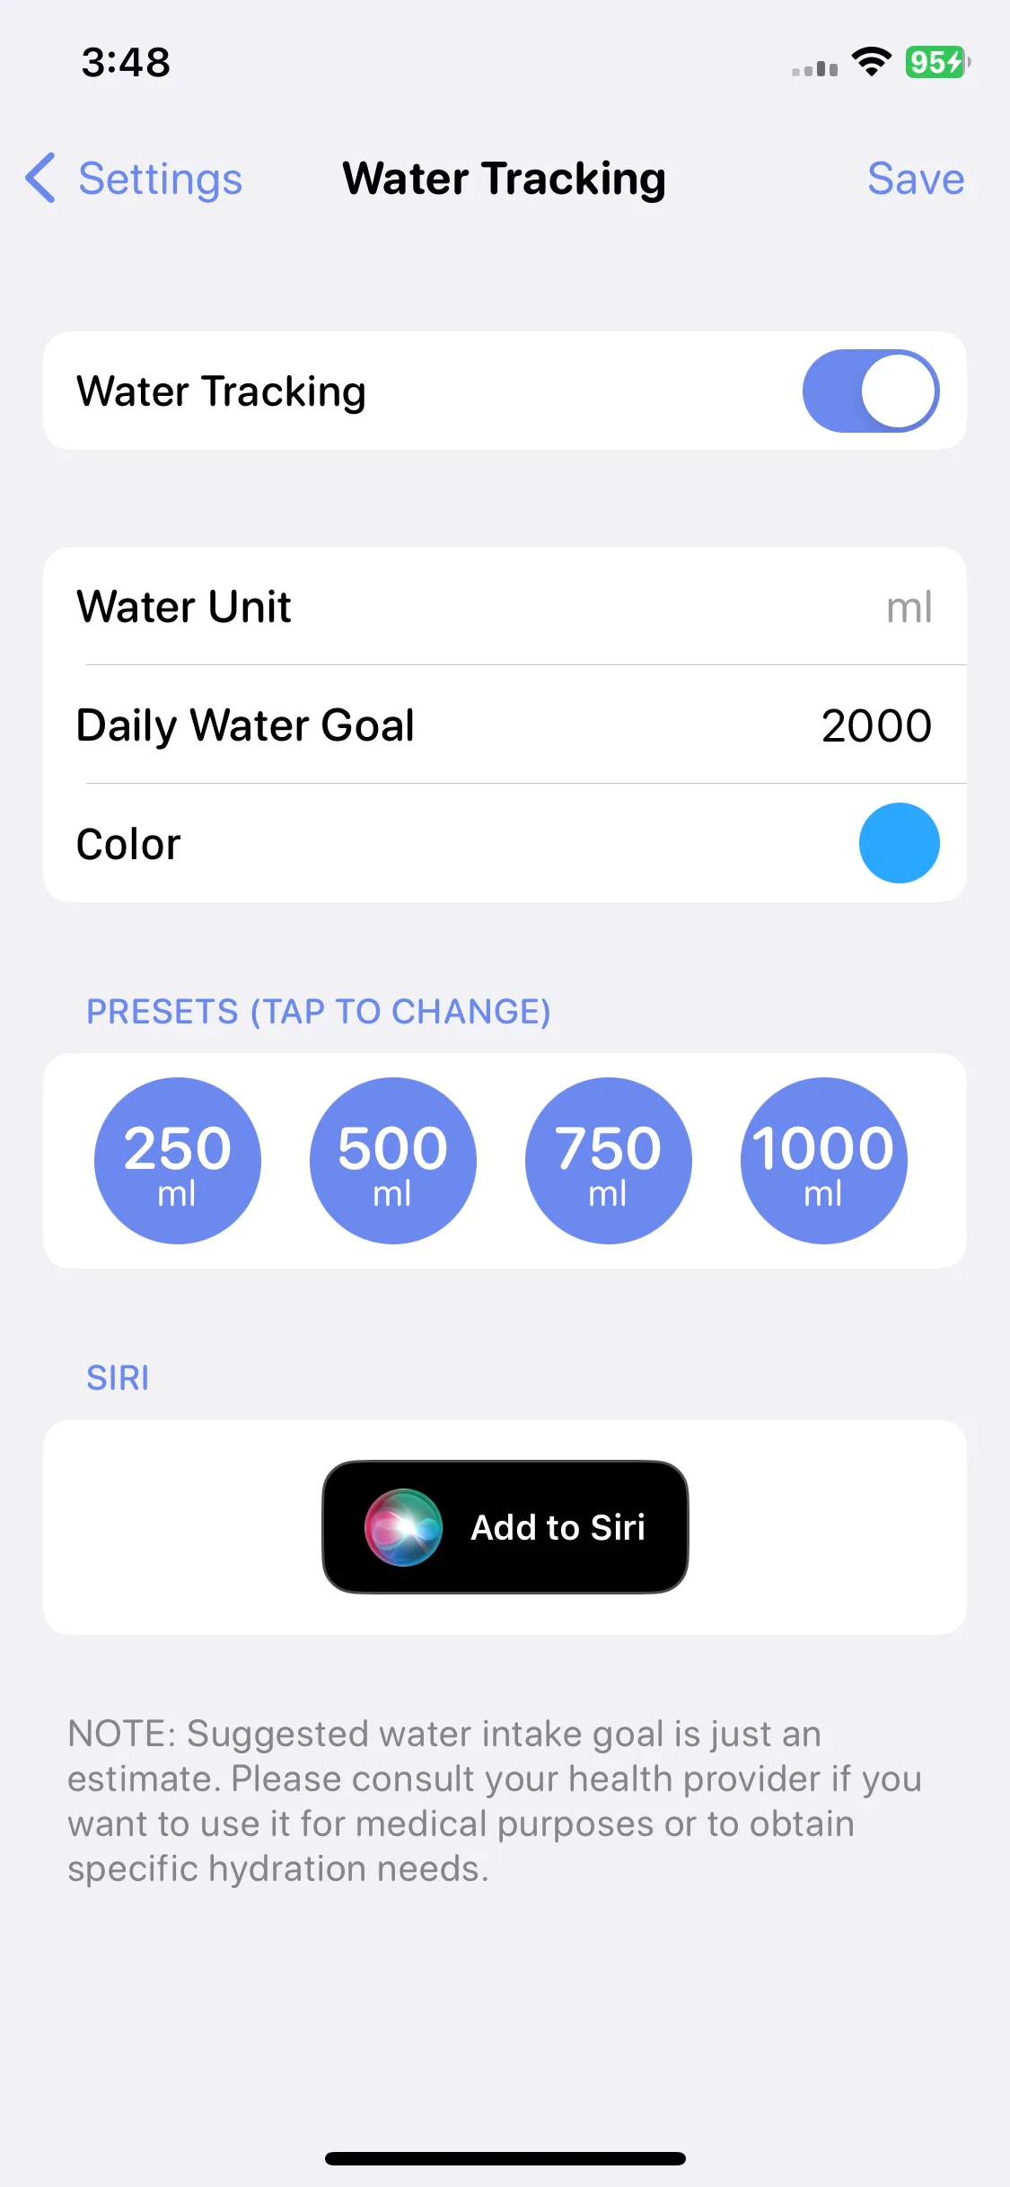Save the water tracking settings
1010x2187 pixels.
(x=916, y=178)
